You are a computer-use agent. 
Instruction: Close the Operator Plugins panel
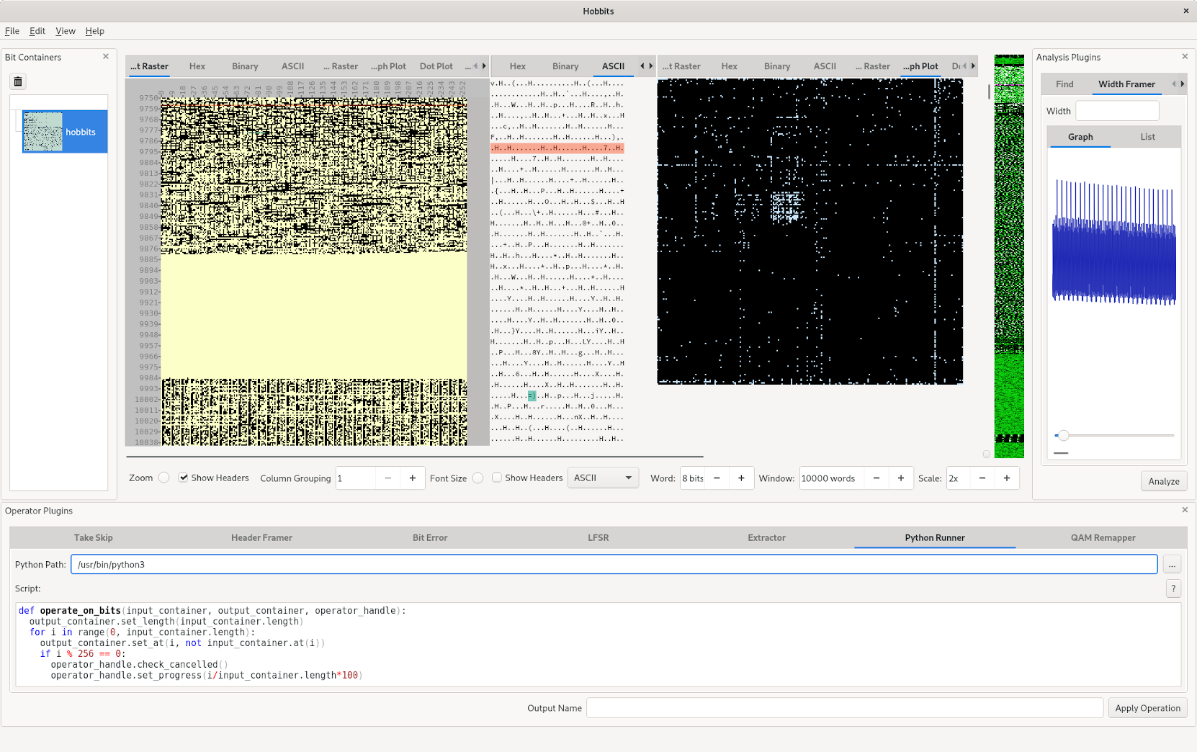1185,510
